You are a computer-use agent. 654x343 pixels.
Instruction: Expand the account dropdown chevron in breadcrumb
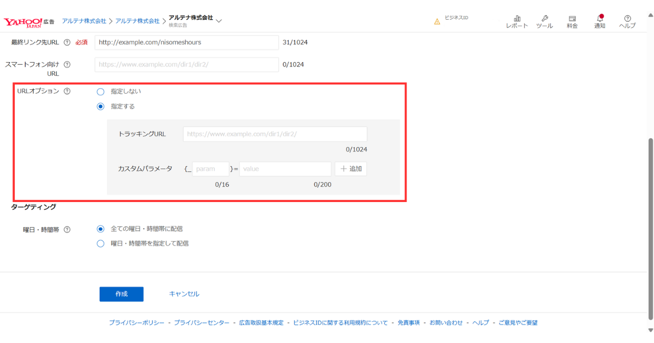click(x=219, y=21)
